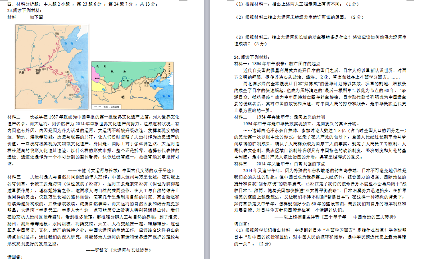Click the Grand Canal map image
The width and height of the screenshot is (427, 259).
click(51, 67)
